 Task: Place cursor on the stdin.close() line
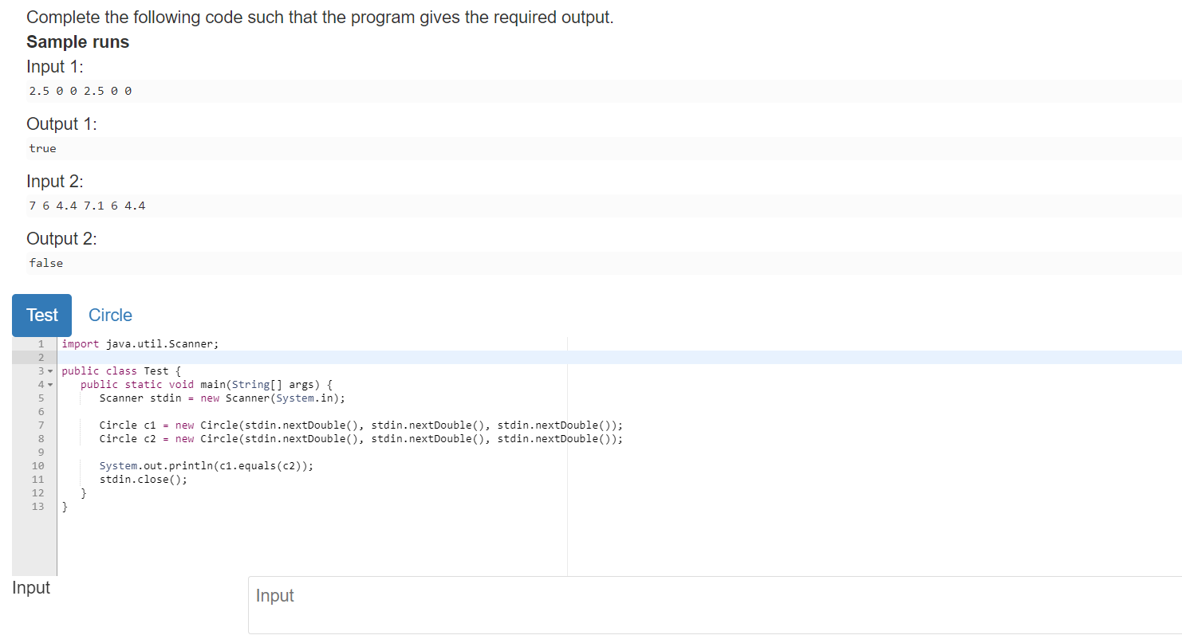pyautogui.click(x=144, y=479)
